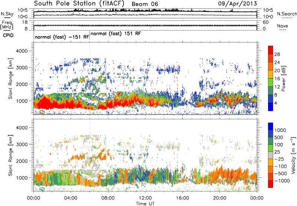
Task: Click the red bottom of velocity colorbar
Action: coord(271,184)
